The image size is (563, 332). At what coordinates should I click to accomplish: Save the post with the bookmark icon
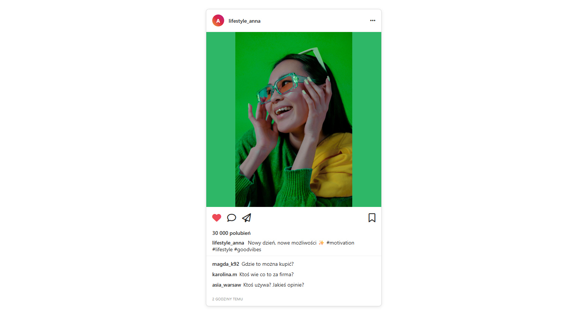(x=372, y=218)
